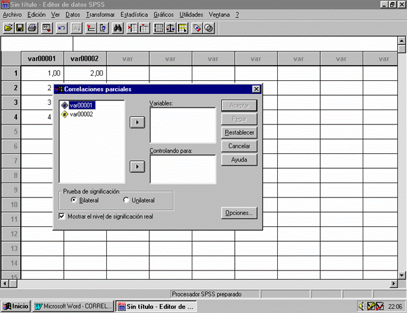Open the Inicio start button

[x=16, y=306]
